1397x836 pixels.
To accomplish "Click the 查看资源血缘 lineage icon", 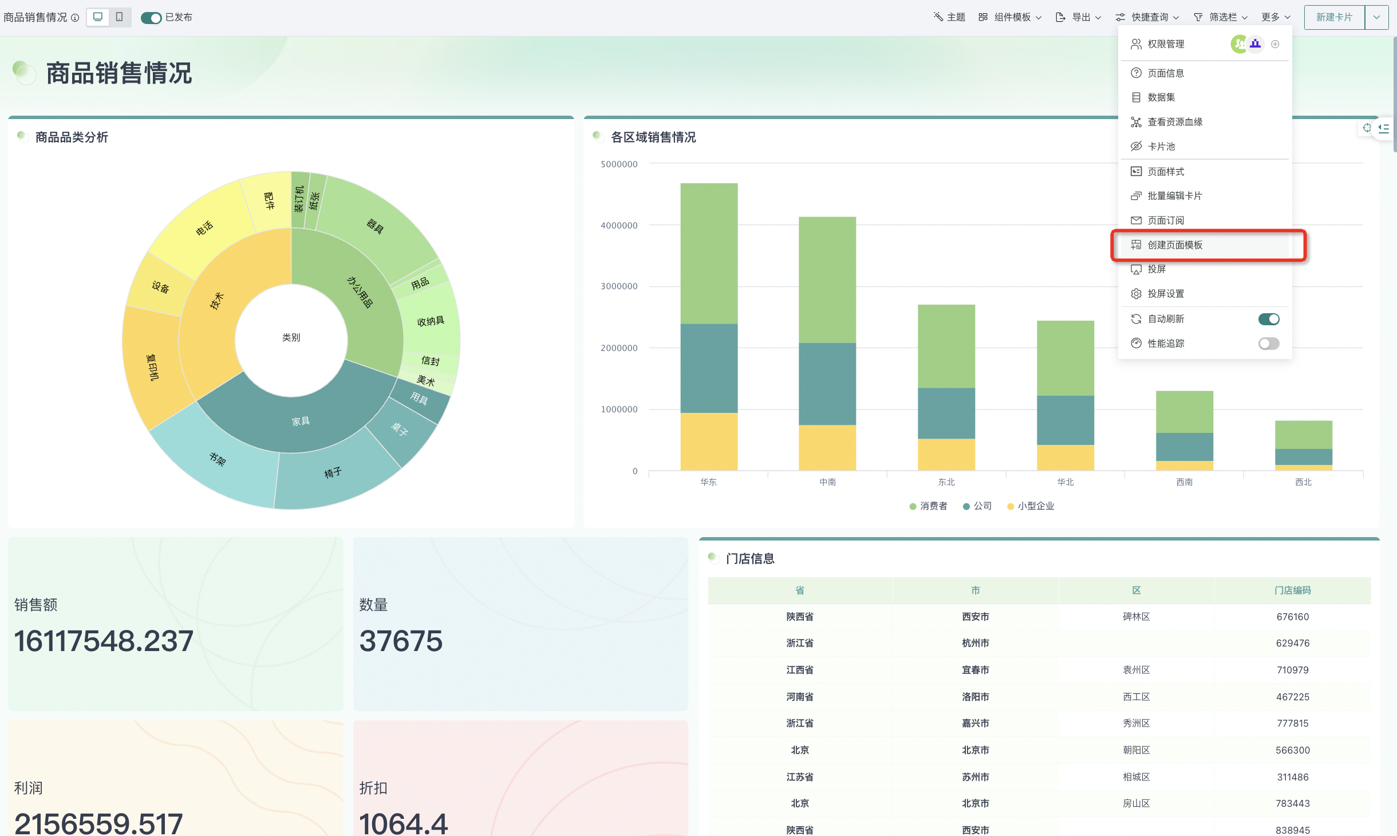I will tap(1136, 122).
